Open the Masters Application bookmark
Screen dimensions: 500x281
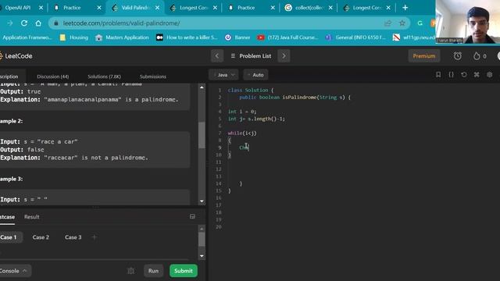click(122, 37)
